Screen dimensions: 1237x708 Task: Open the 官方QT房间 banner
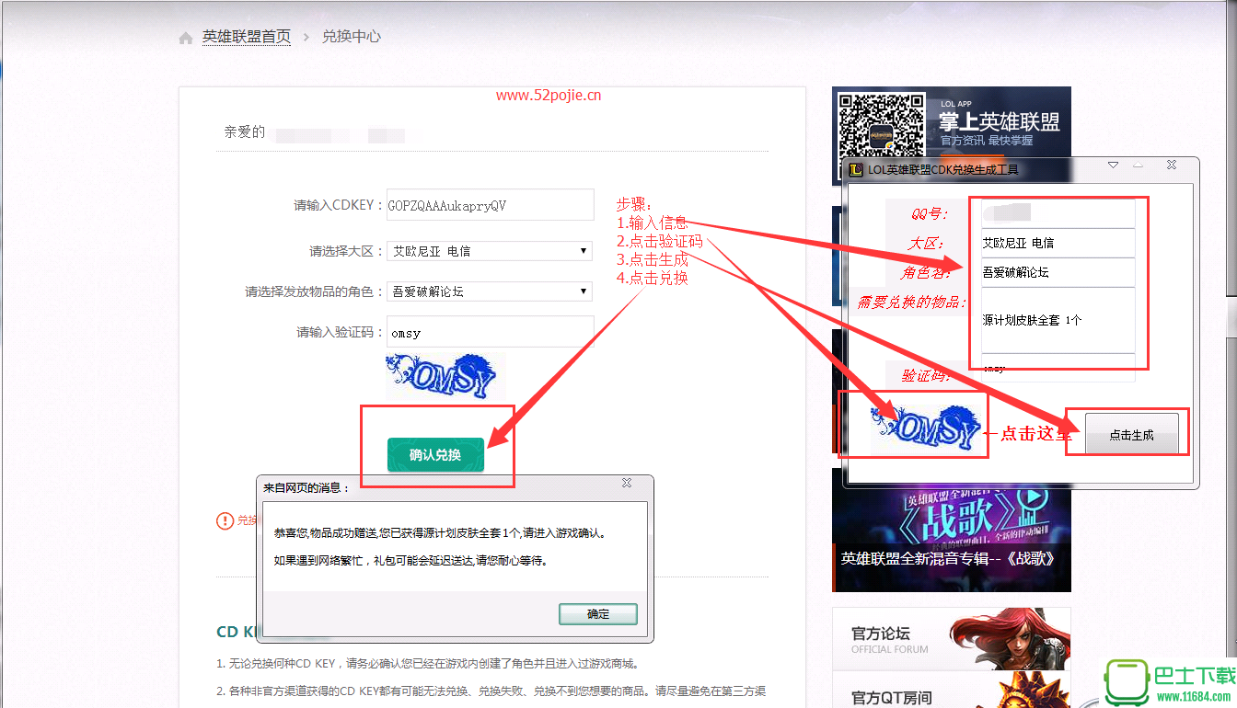point(952,689)
